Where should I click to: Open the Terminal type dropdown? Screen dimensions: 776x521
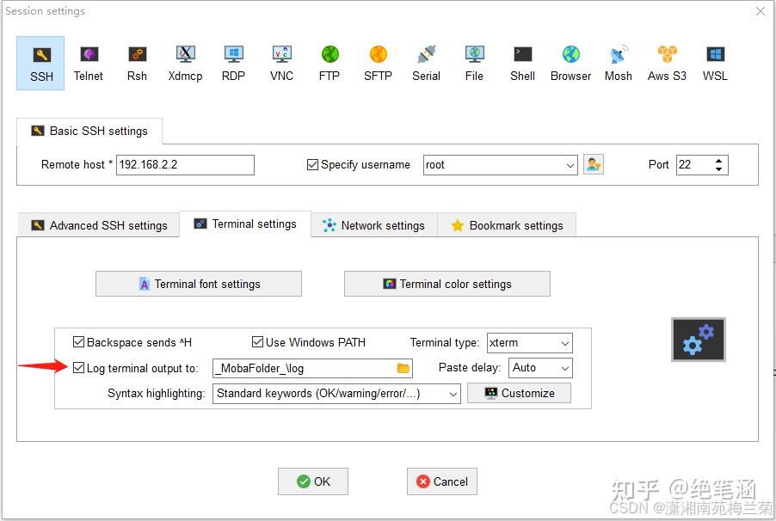point(567,343)
